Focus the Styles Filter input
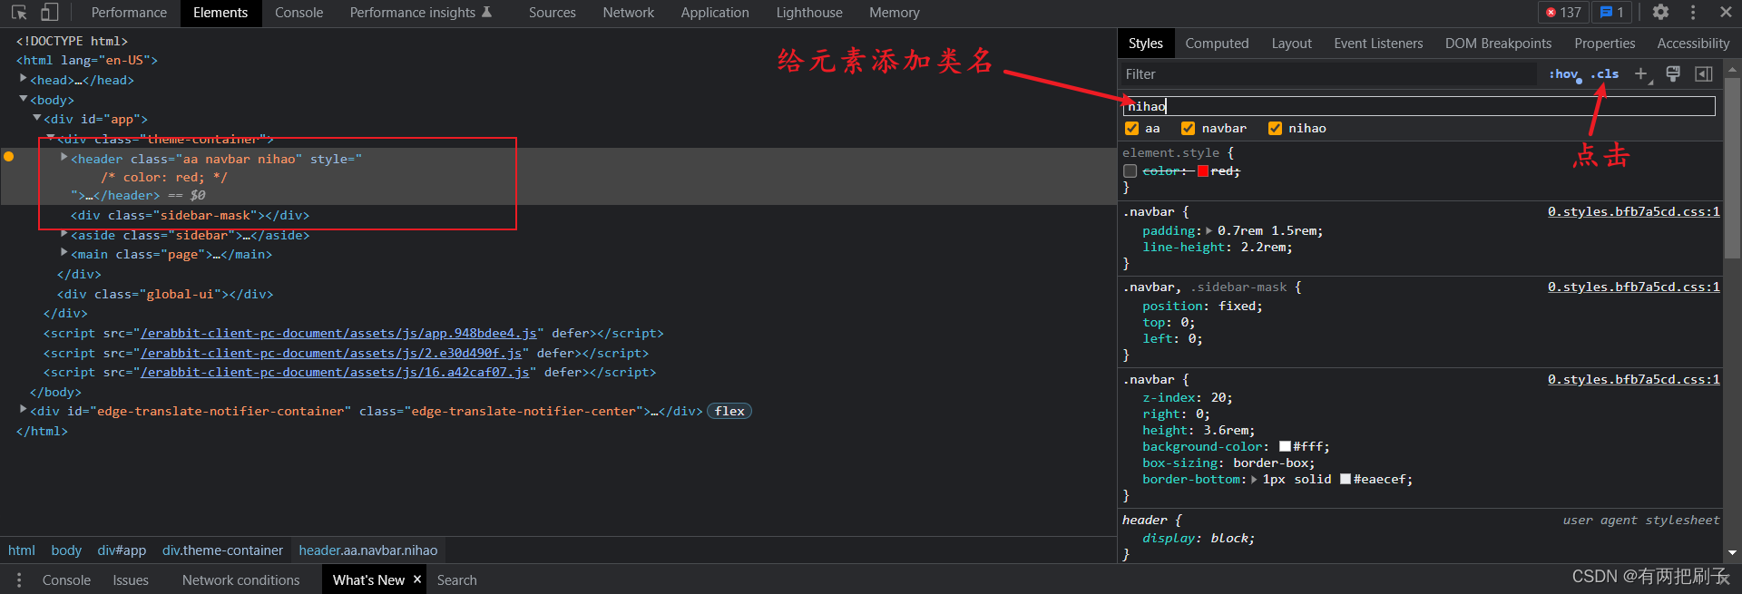 point(1329,74)
